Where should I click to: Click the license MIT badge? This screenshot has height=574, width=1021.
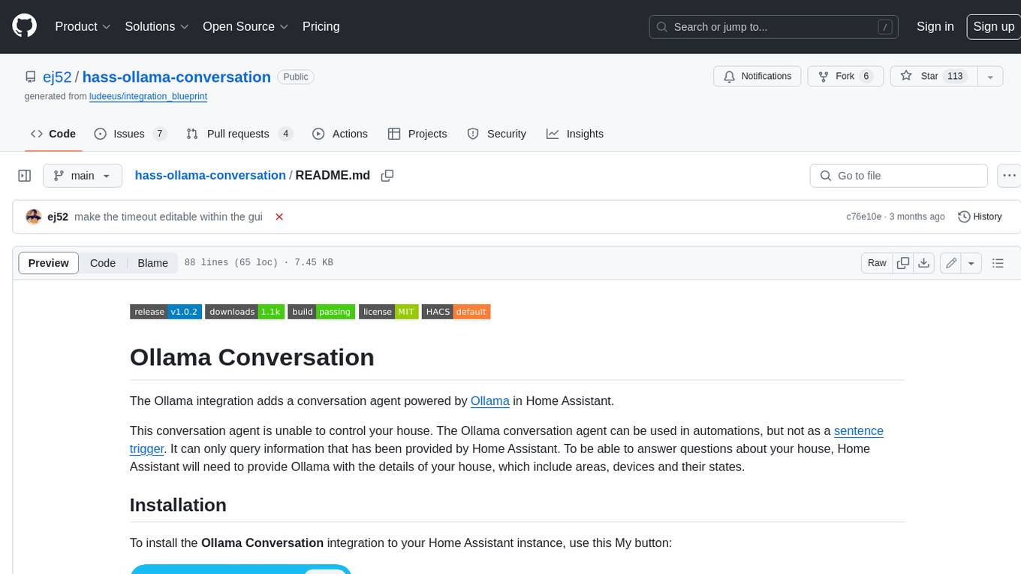[388, 312]
